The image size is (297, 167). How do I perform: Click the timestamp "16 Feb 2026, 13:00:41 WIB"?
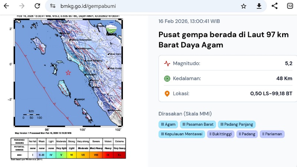pos(189,21)
